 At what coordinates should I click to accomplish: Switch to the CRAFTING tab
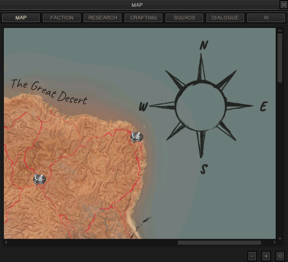(x=143, y=18)
